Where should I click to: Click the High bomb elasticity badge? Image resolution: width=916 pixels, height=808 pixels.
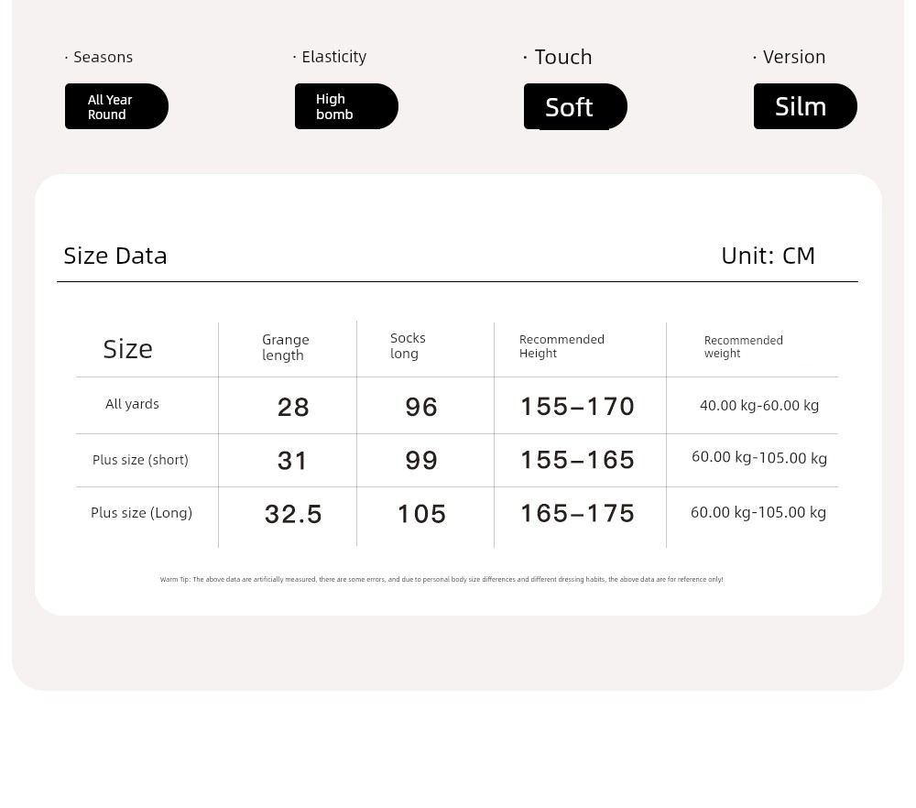pos(346,106)
